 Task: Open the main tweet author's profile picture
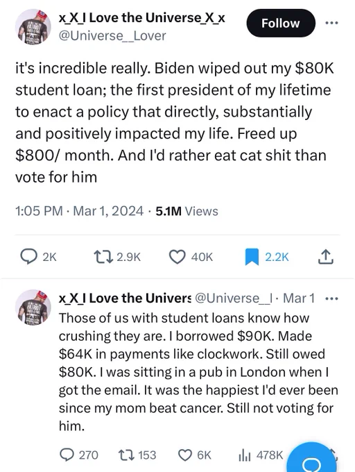(33, 27)
